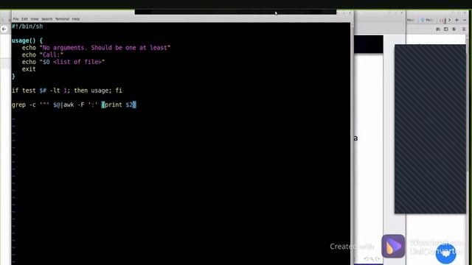Click the 'No arguments. Should be one at least' line
The image size is (472, 265).
[x=96, y=48]
